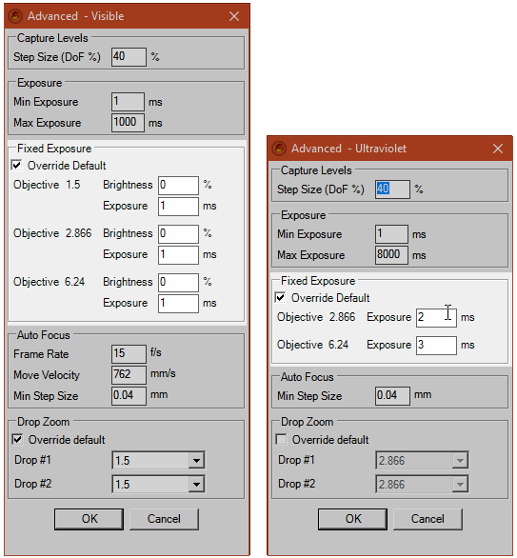Click the Objective 1.5 Brightness field
Screen dimensions: 517x558
178,185
